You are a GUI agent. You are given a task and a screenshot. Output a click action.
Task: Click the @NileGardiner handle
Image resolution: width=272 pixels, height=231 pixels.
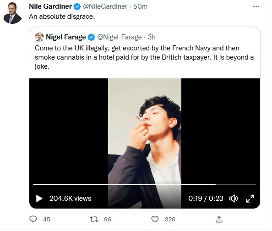tap(105, 6)
